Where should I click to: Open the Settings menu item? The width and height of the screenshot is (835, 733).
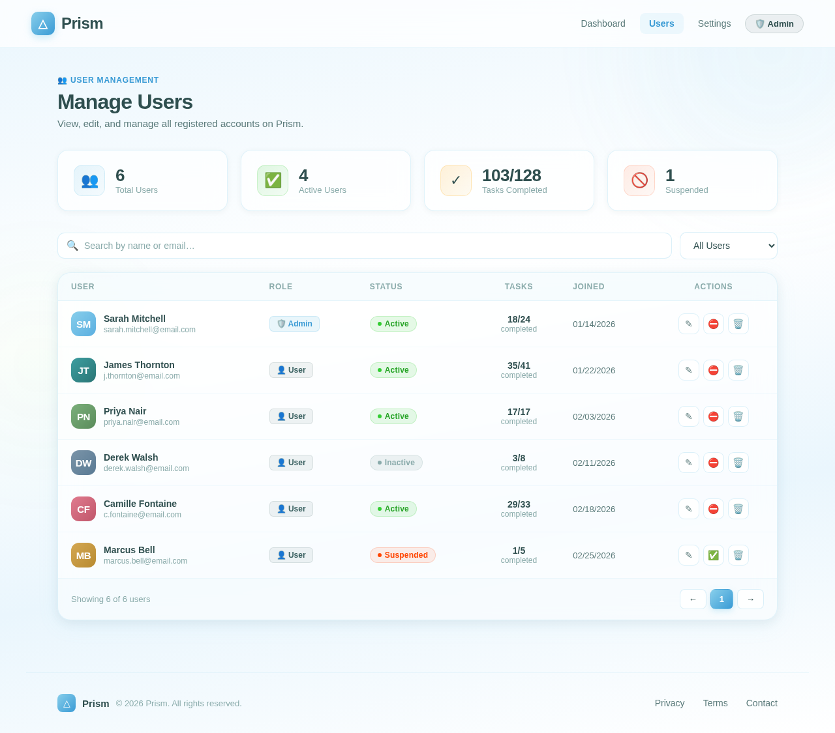tap(714, 23)
